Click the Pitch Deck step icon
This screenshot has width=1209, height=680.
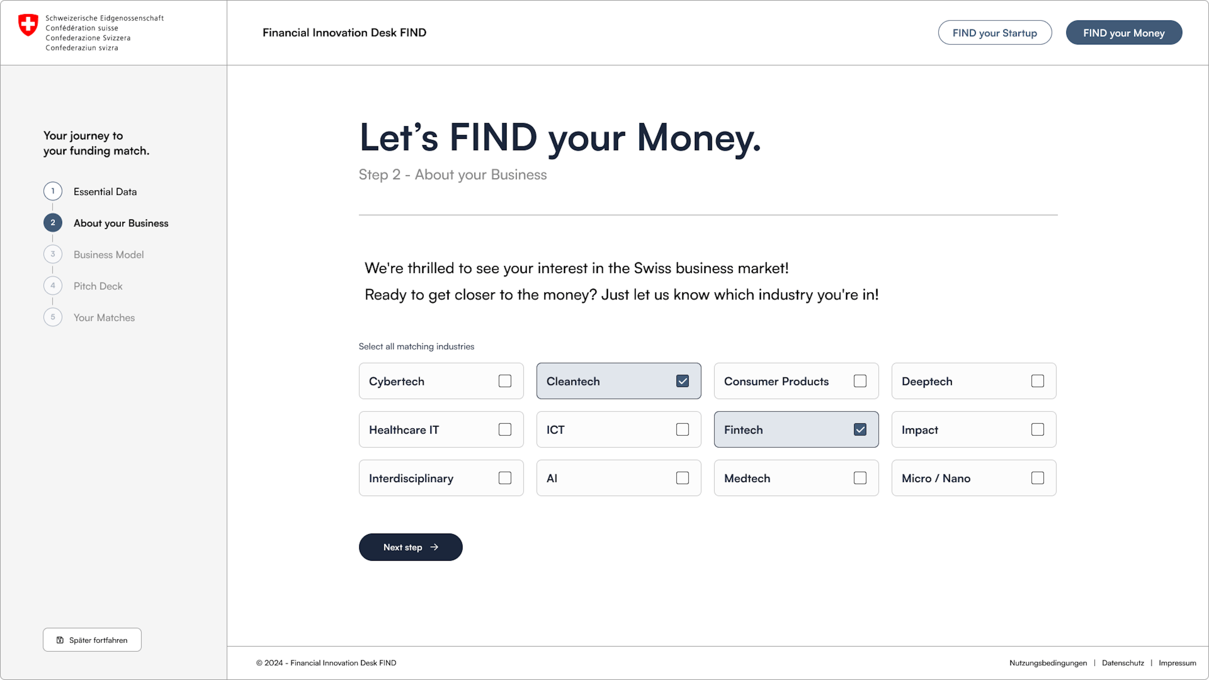coord(52,286)
